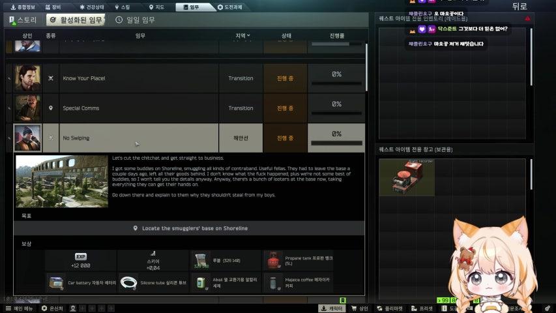Click trader portrait for Special Comms
Image resolution: width=556 pixels, height=313 pixels.
27,108
